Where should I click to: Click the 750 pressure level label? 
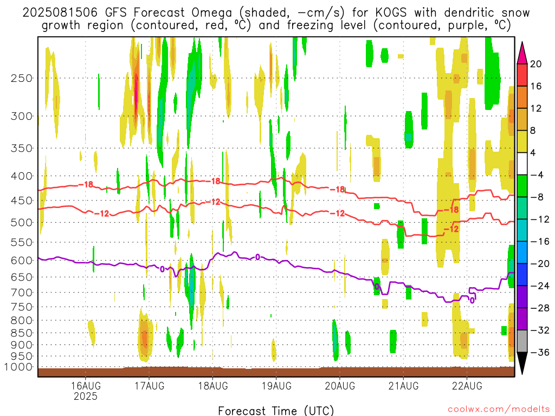click(x=22, y=307)
